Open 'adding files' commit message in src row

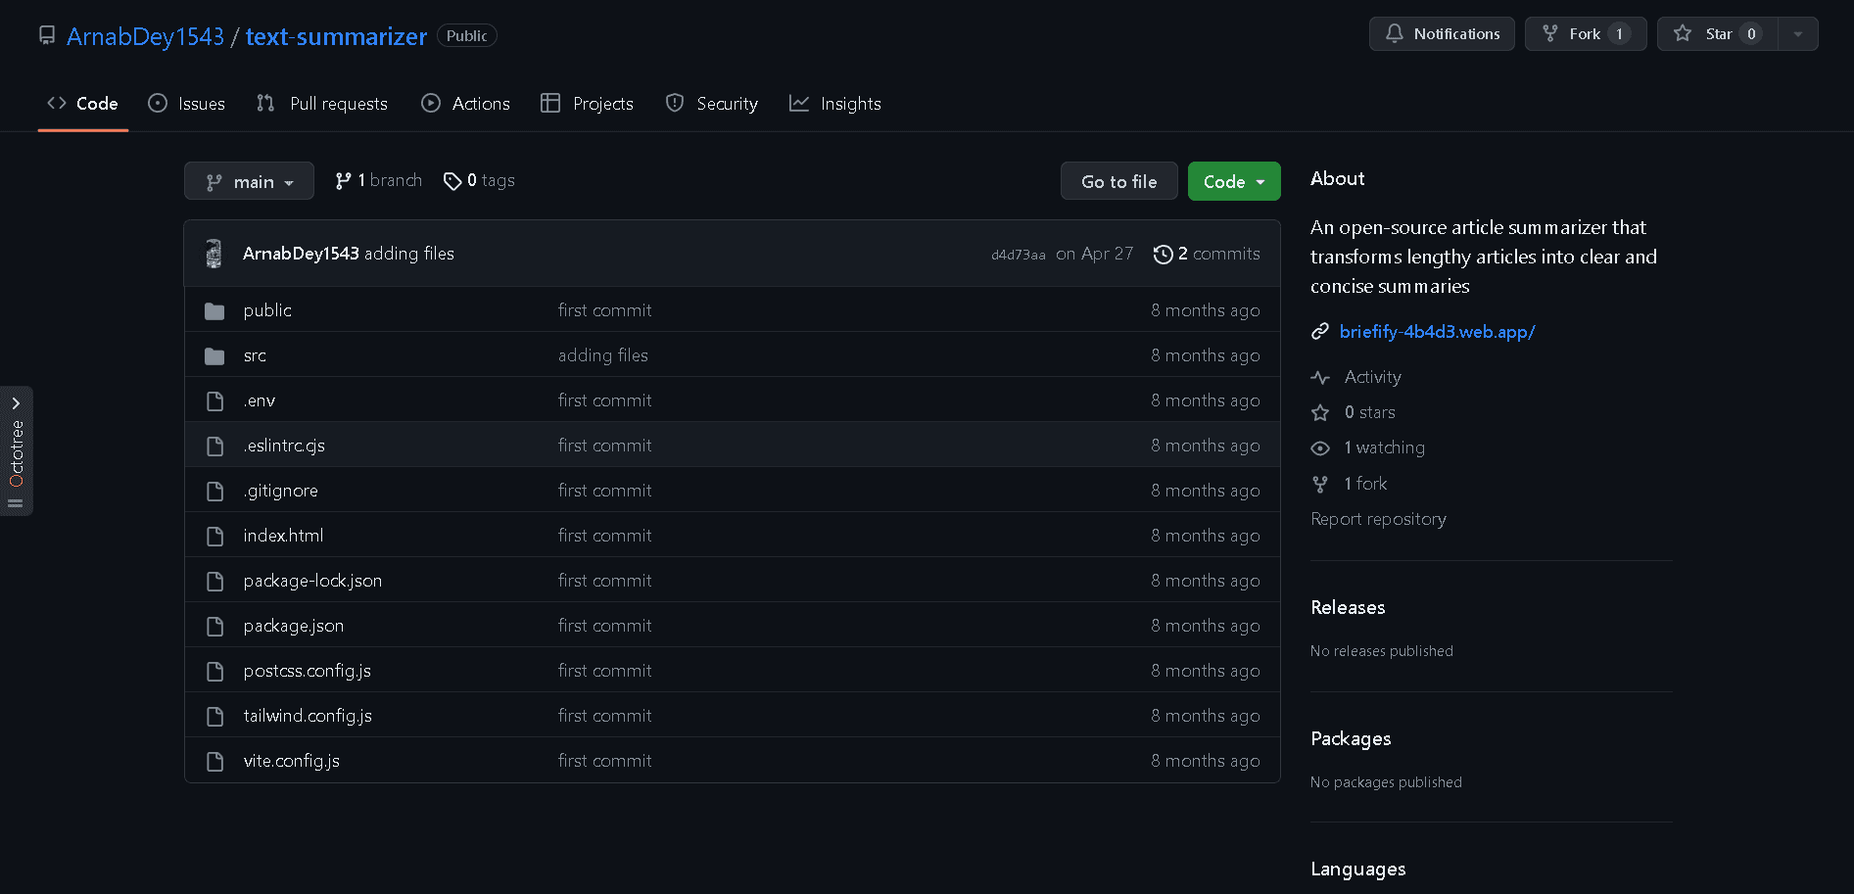pyautogui.click(x=603, y=355)
